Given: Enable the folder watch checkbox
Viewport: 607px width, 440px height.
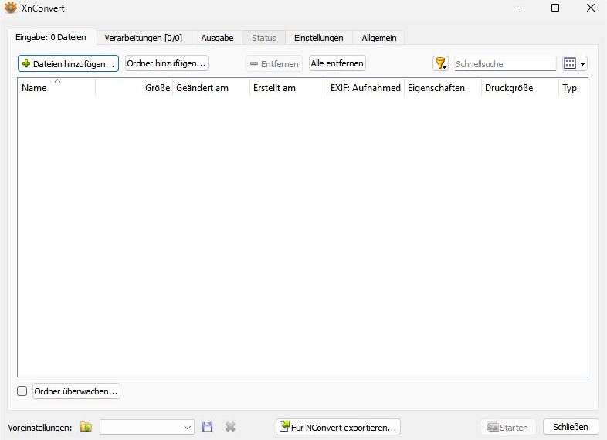Looking at the screenshot, I should click(22, 391).
